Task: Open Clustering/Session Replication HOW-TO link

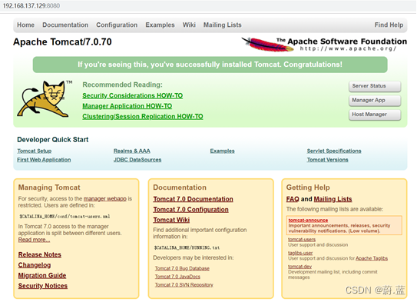Action: coord(143,117)
